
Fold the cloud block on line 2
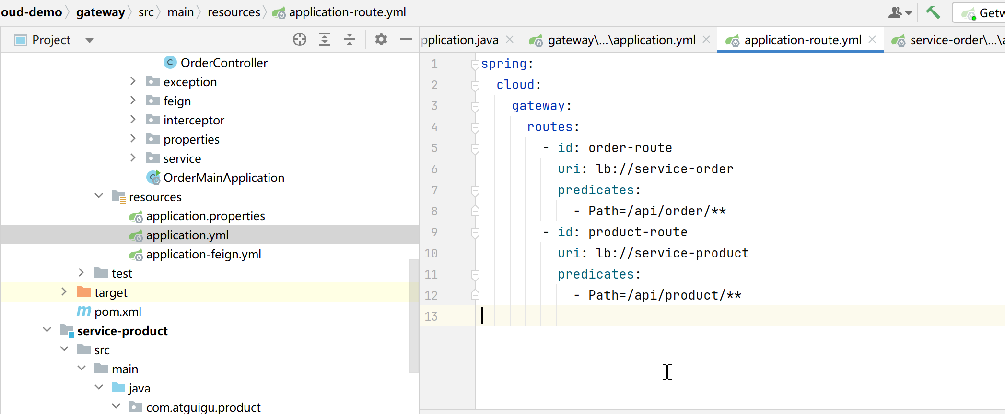coord(475,85)
